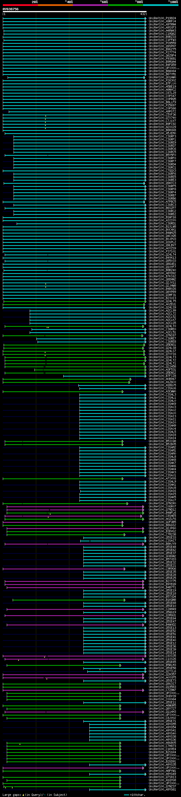Open hit UniRef100_A9SXF3

162,27
